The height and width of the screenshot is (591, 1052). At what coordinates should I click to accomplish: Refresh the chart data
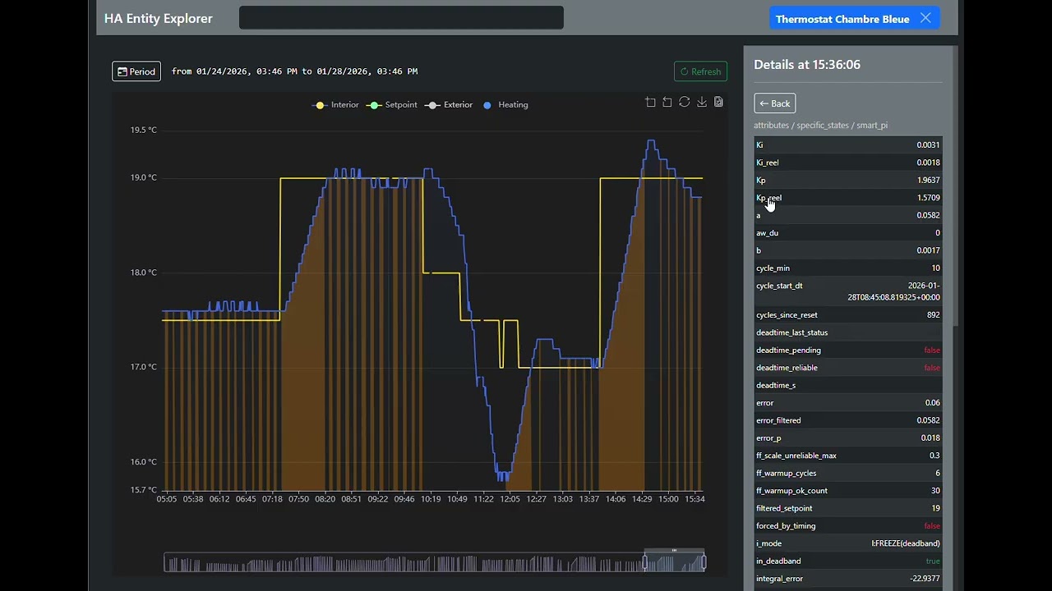700,71
